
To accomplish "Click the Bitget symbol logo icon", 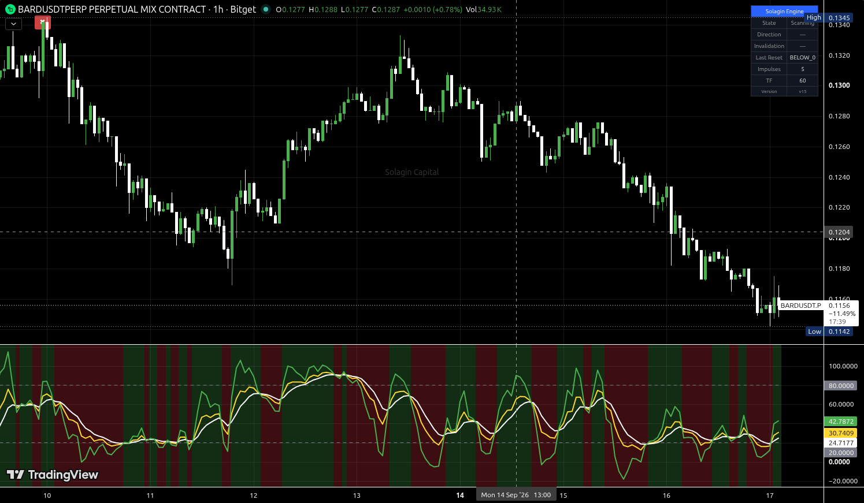I will coord(10,9).
